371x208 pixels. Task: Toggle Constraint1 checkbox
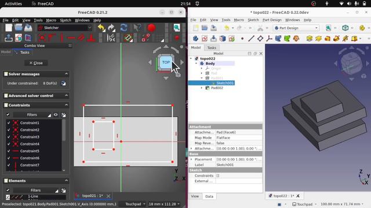coord(9,123)
